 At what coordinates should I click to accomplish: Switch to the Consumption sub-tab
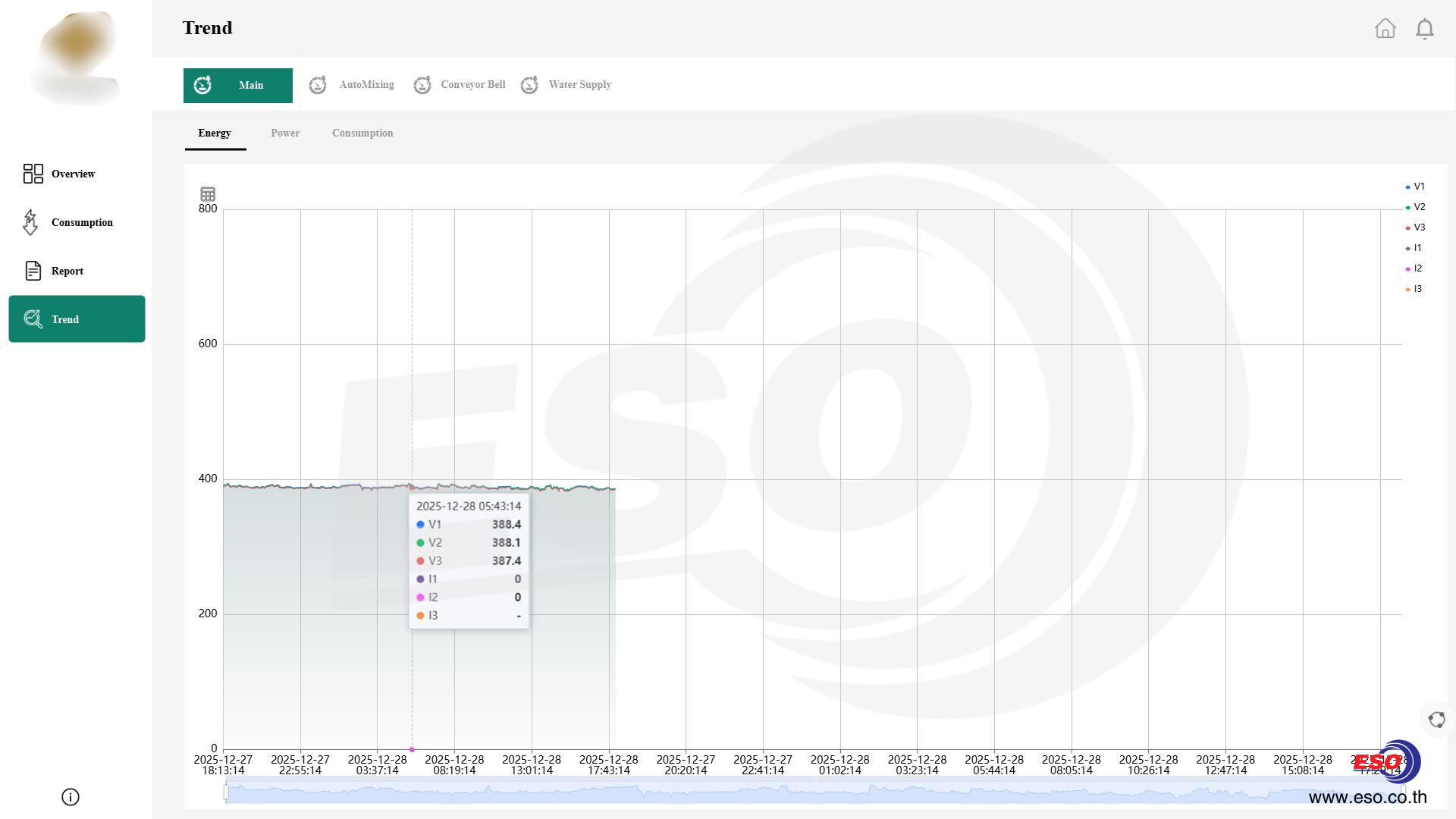click(x=362, y=133)
